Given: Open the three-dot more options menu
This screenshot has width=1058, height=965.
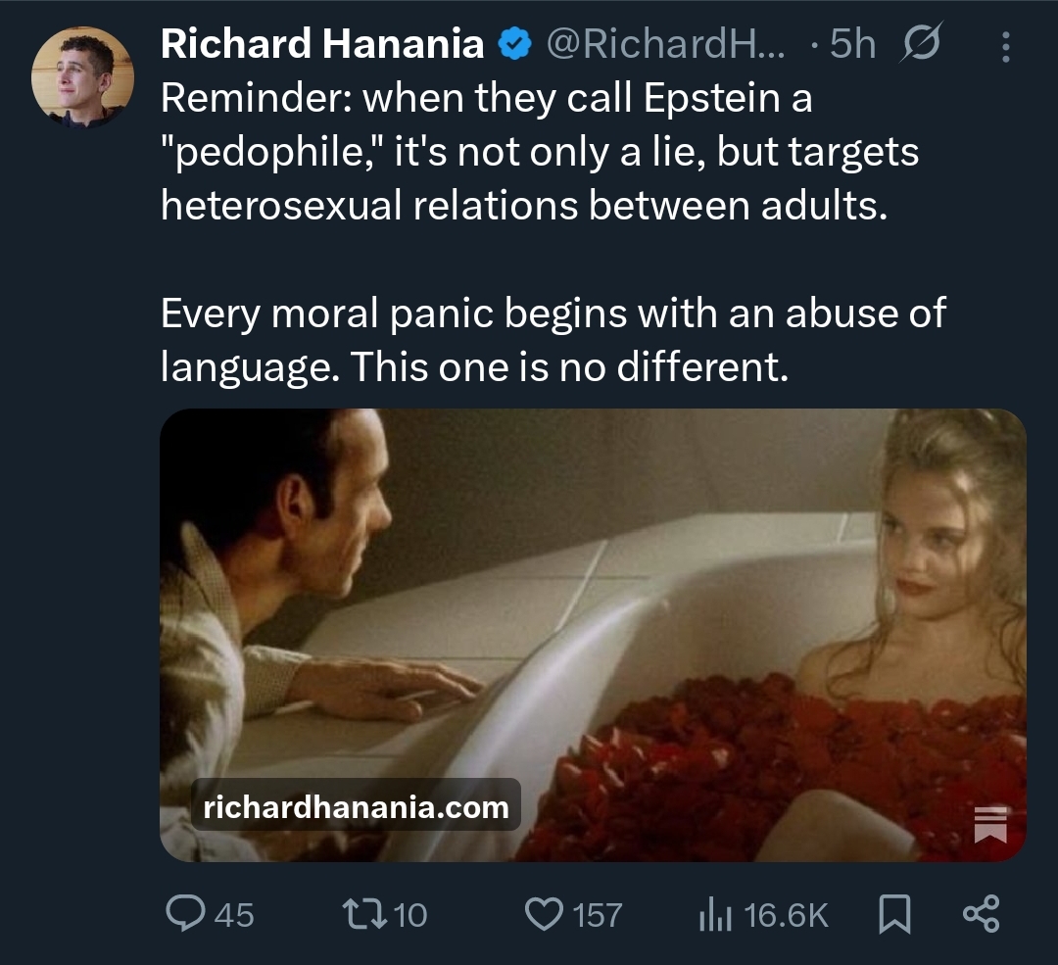Looking at the screenshot, I should coord(1005,47).
